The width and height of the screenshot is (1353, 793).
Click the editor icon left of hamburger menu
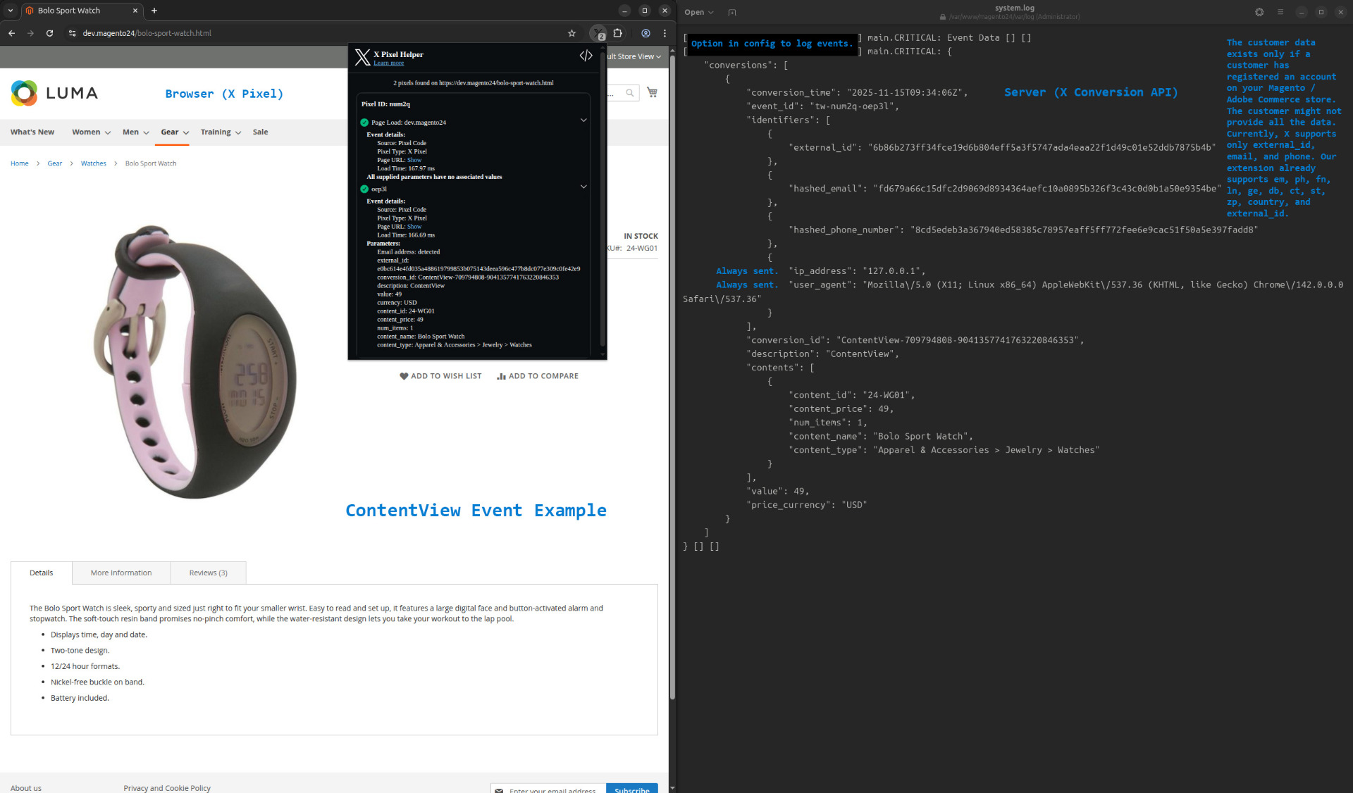pos(1259,12)
